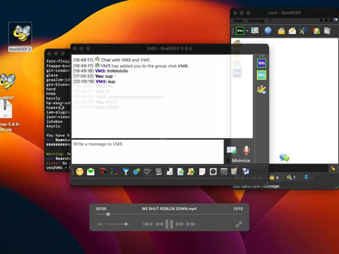
Task: Open the Settings menu in vm4 window
Action: [256, 21]
